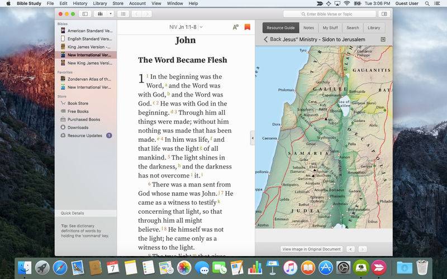Image resolution: width=447 pixels, height=279 pixels.
Task: Click the Purchased Books icon
Action: [63, 119]
